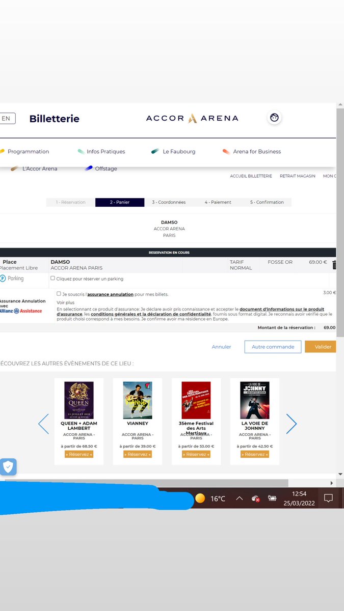Open the Queen + Adam Lambert poster
This screenshot has height=611, width=344.
[79, 400]
